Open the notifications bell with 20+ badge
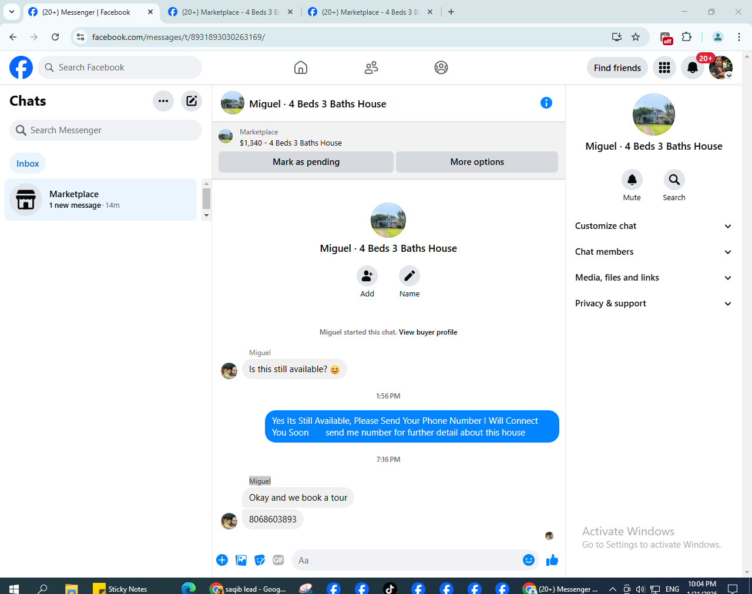752x594 pixels. click(x=693, y=67)
